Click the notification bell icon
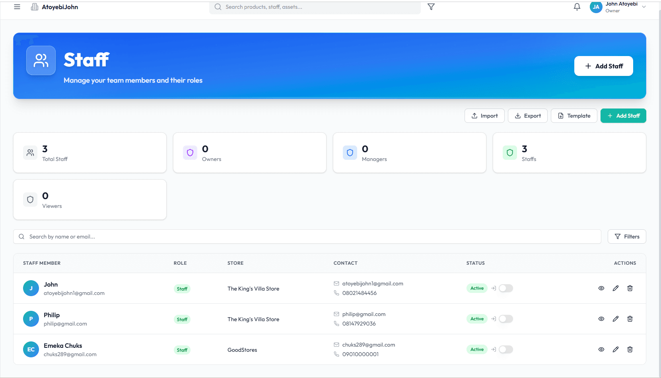Screen dimensions: 661x378 [x=577, y=7]
